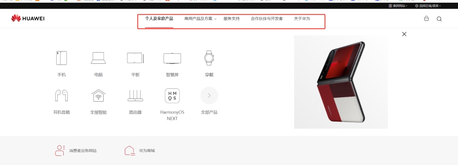Screen dimensions: 458x165
Task: Open the foldable phone product image
Action: click(341, 82)
